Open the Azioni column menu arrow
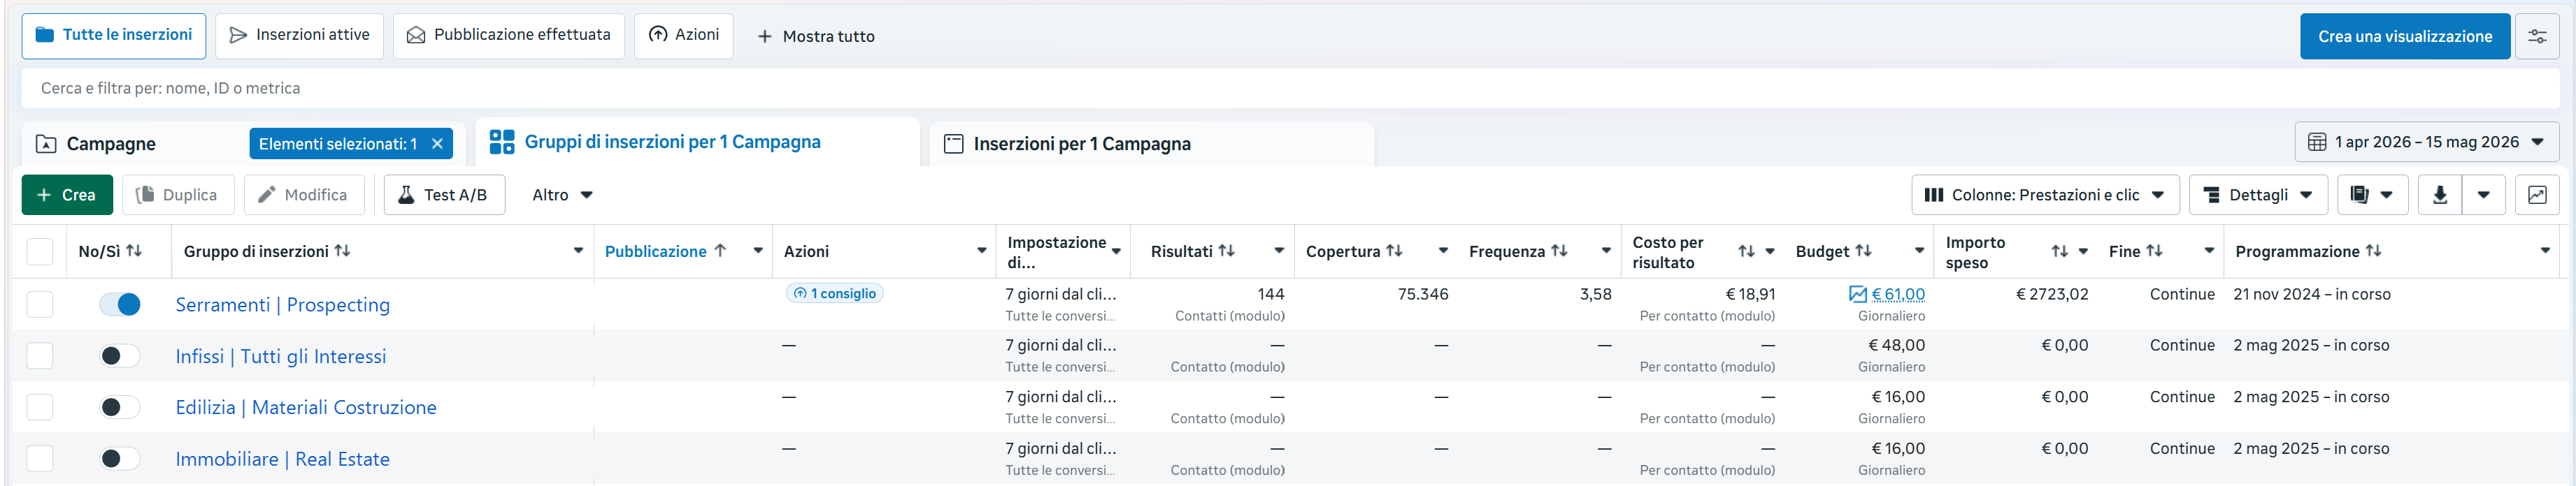2576x486 pixels. click(x=981, y=251)
